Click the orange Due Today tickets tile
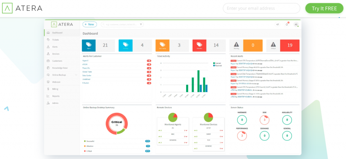 tap(163, 45)
